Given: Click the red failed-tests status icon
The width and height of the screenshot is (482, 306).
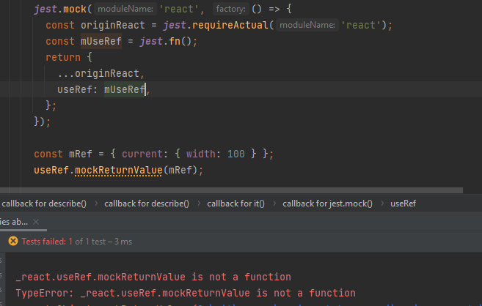Looking at the screenshot, I should pos(13,242).
